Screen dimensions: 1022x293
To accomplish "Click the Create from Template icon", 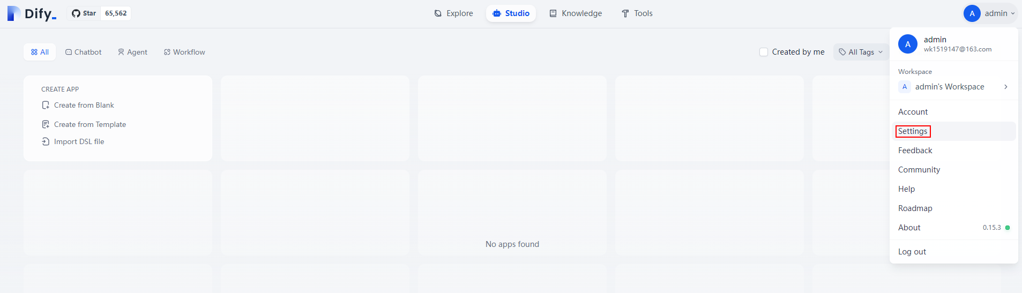I will click(46, 124).
